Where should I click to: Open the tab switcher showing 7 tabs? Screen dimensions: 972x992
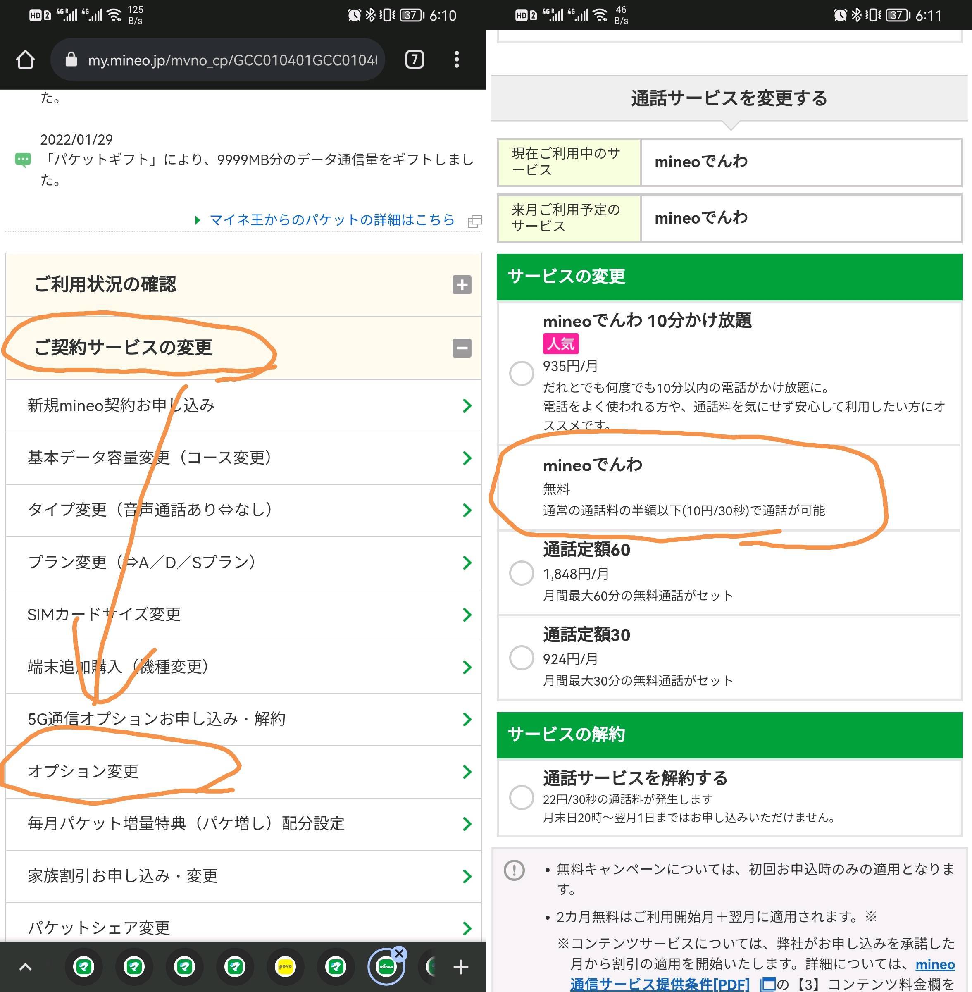[414, 60]
